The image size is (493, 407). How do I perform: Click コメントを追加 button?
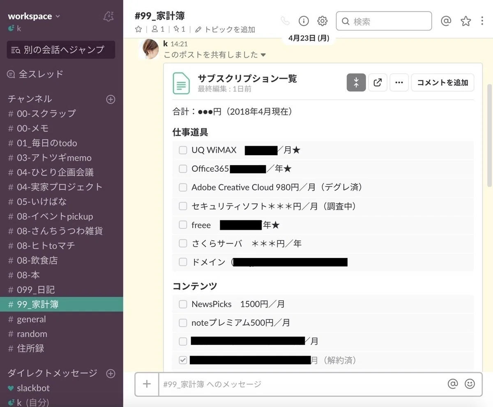tap(442, 83)
